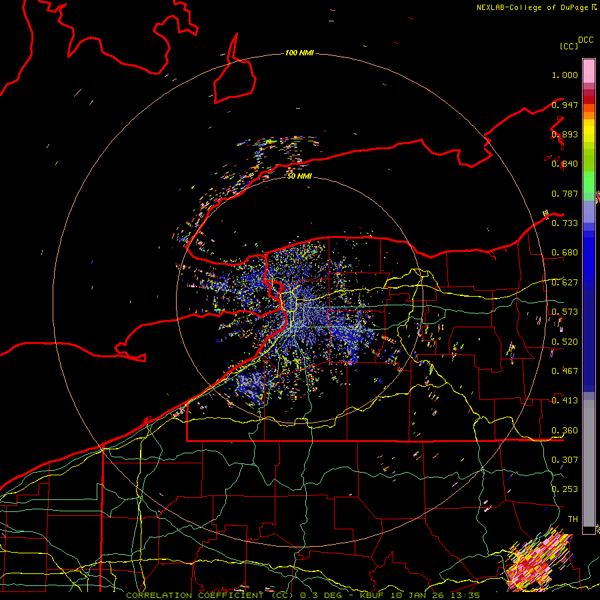The image size is (600, 600).
Task: Select the 0.840 scale value
Action: pos(565,164)
